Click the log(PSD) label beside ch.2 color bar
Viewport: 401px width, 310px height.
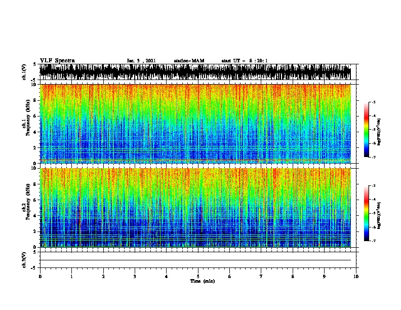[379, 215]
